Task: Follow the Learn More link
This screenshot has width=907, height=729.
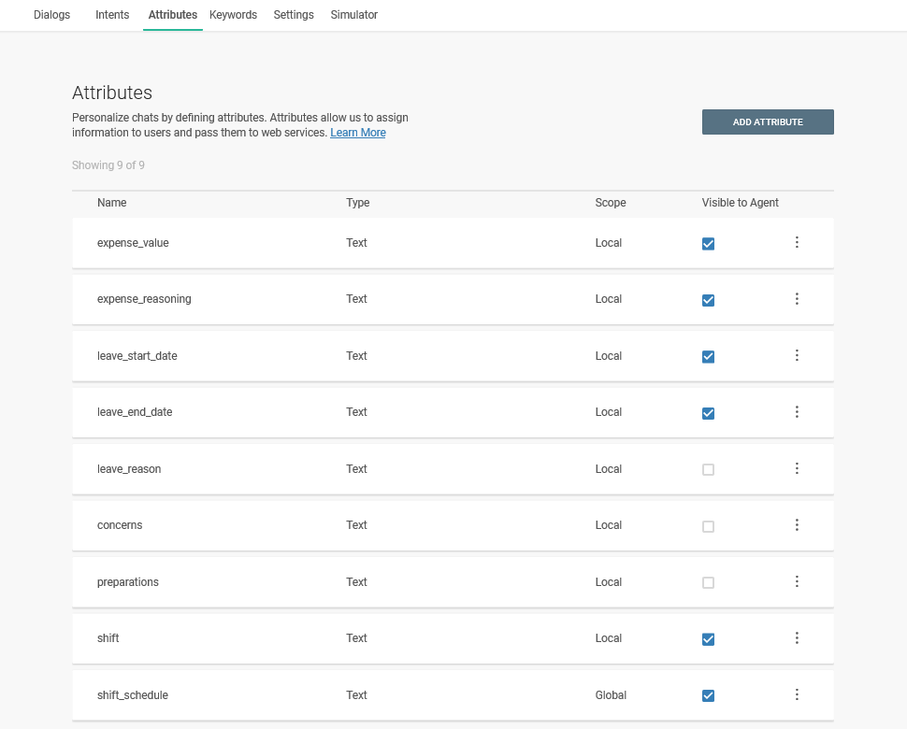Action: click(357, 133)
